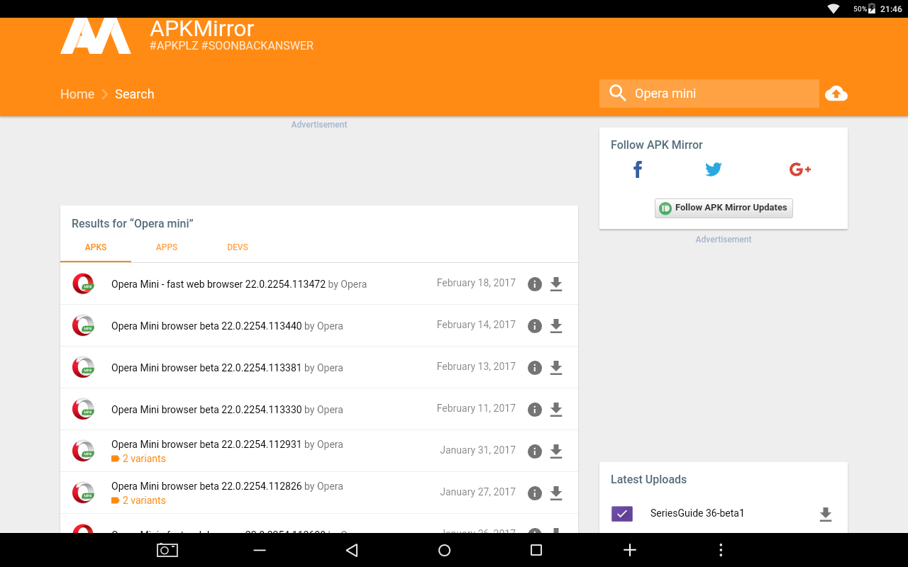Download Opera Mini fast web browser 22.0.2254.113472
The height and width of the screenshot is (567, 908).
(556, 284)
